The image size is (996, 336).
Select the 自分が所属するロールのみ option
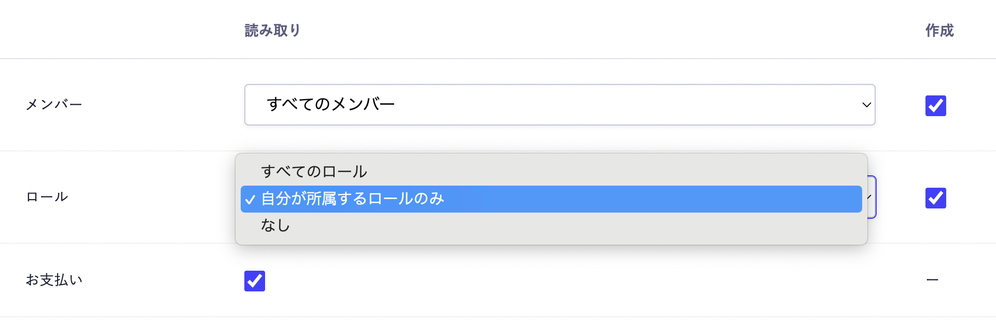pos(353,199)
